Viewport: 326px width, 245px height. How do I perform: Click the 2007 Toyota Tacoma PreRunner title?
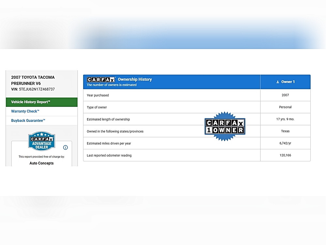point(33,80)
